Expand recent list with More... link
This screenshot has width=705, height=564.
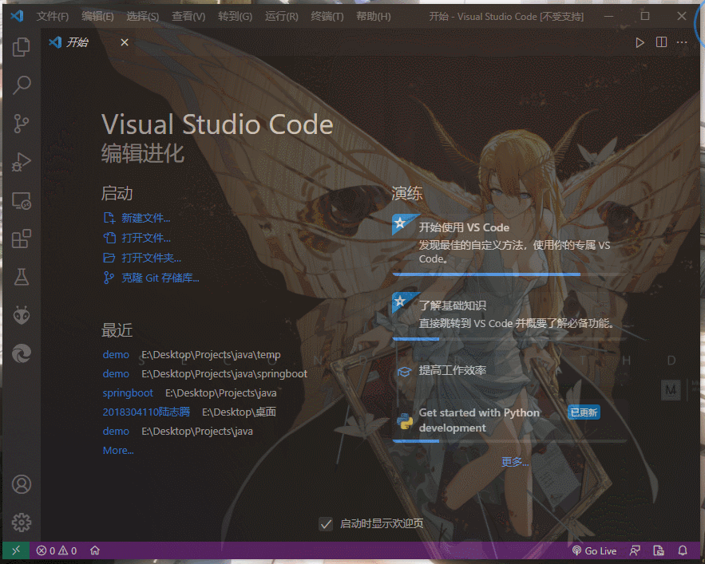pyautogui.click(x=118, y=451)
